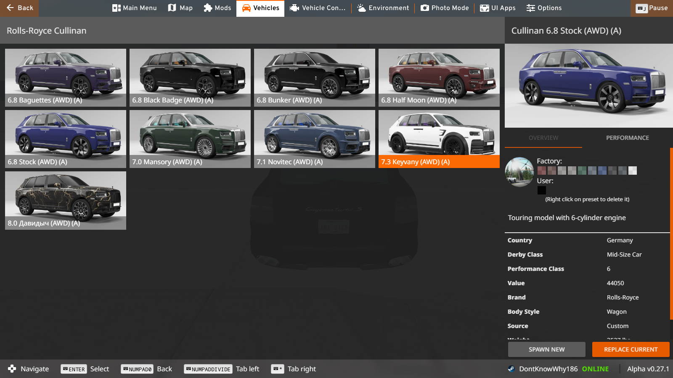Select the 6.8 Stock (AWD) configuration

66,139
